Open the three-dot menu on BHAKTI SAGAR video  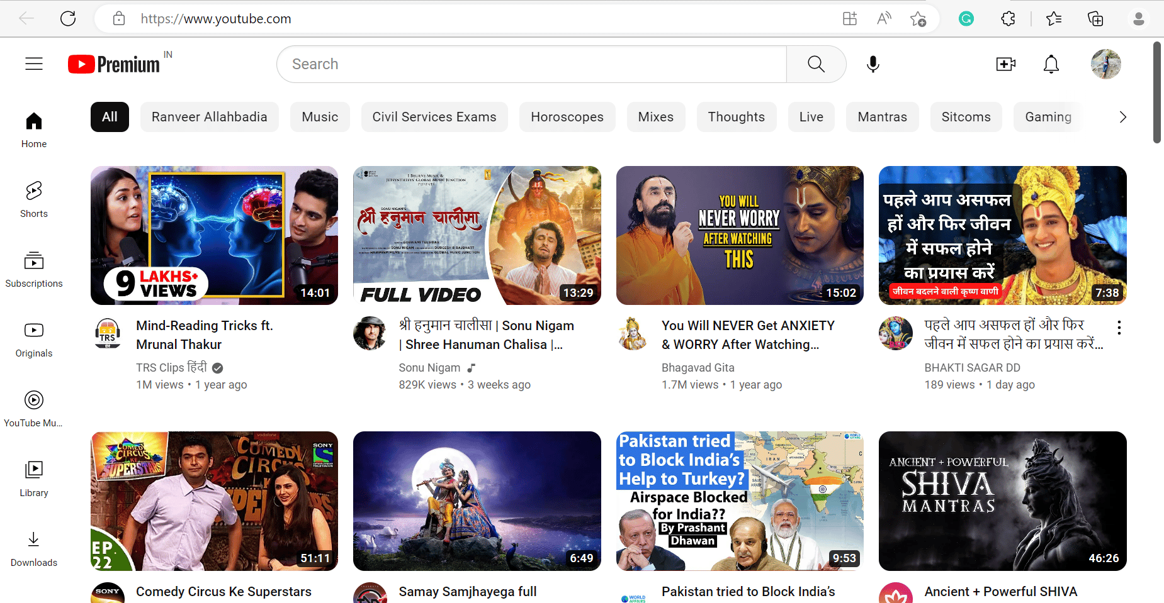[1119, 328]
